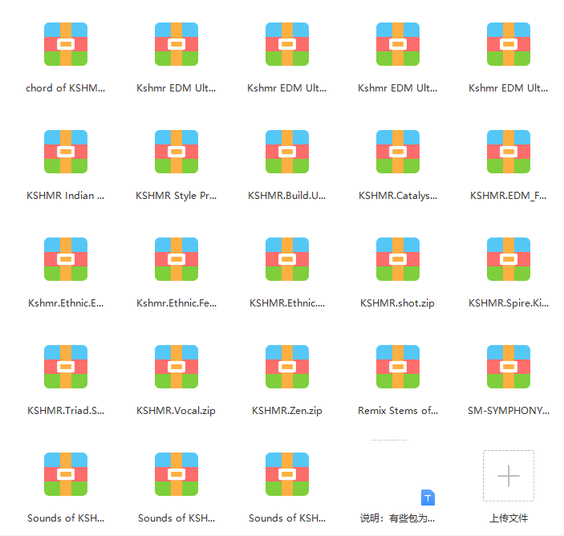Select the 'KSHMR.Triad.S...' archive icon
564x536 pixels.
[x=66, y=367]
